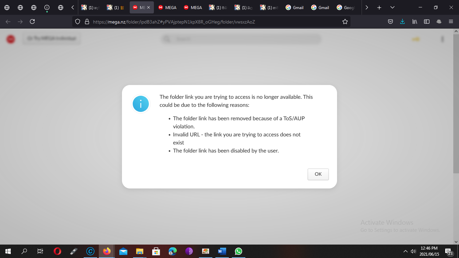Toggle the Firefox sidebar view
The width and height of the screenshot is (459, 258).
click(x=427, y=21)
